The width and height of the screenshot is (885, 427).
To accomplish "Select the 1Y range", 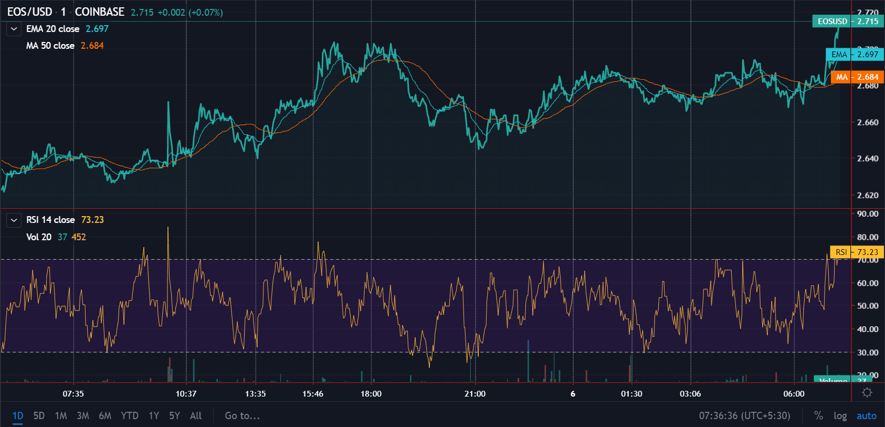I will click(154, 415).
